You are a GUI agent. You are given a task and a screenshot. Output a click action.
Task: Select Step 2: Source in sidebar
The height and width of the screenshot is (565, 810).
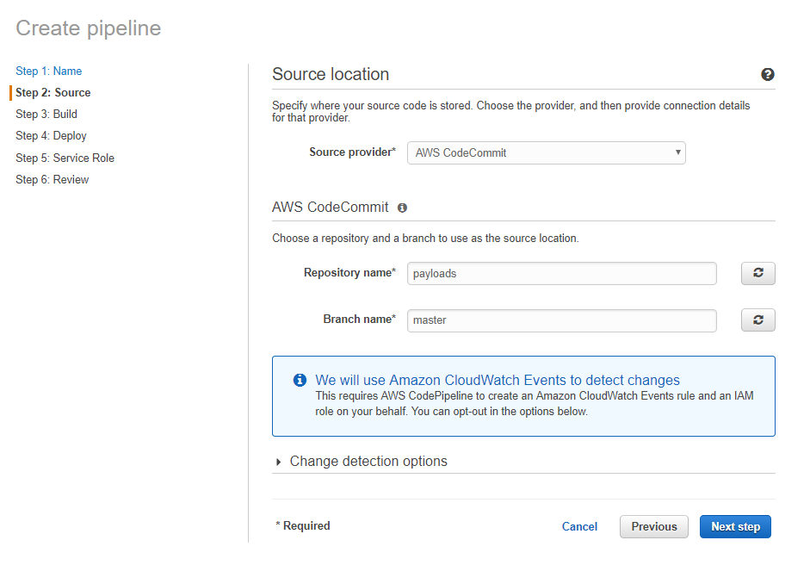tap(53, 92)
